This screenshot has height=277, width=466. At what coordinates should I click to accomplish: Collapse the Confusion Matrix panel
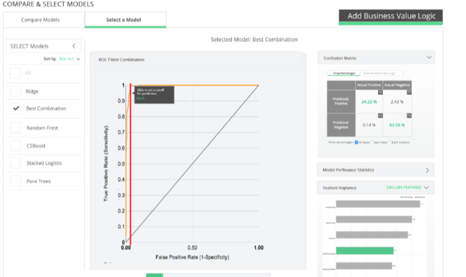(429, 57)
